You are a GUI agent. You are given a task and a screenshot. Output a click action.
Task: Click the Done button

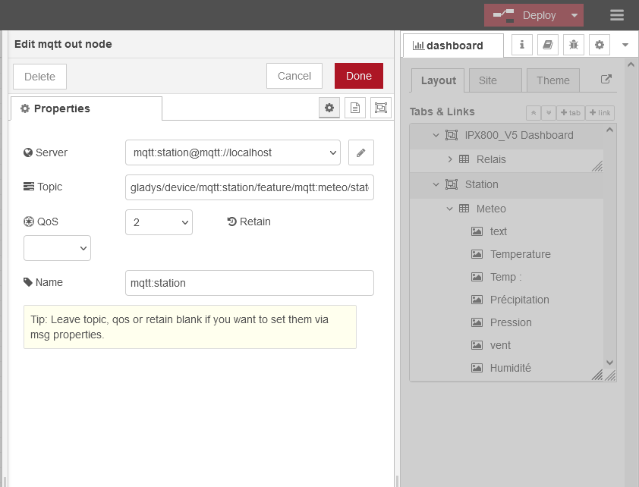pyautogui.click(x=358, y=76)
